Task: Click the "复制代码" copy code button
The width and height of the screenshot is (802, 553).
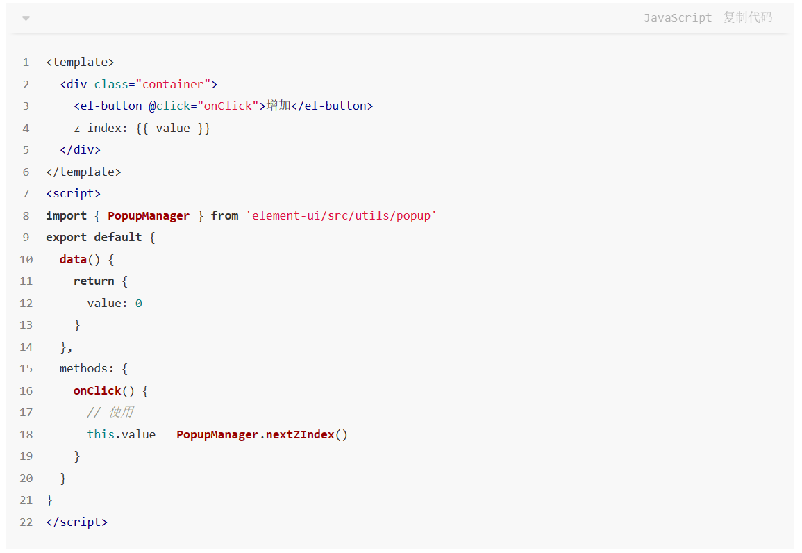Action: coord(747,18)
